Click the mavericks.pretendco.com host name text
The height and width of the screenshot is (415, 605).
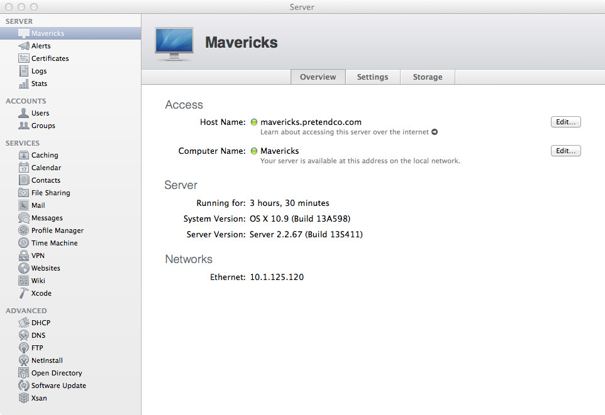click(311, 122)
